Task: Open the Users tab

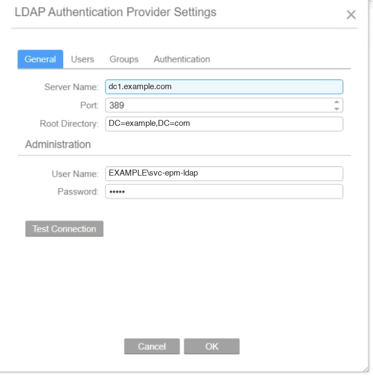Action: [82, 59]
